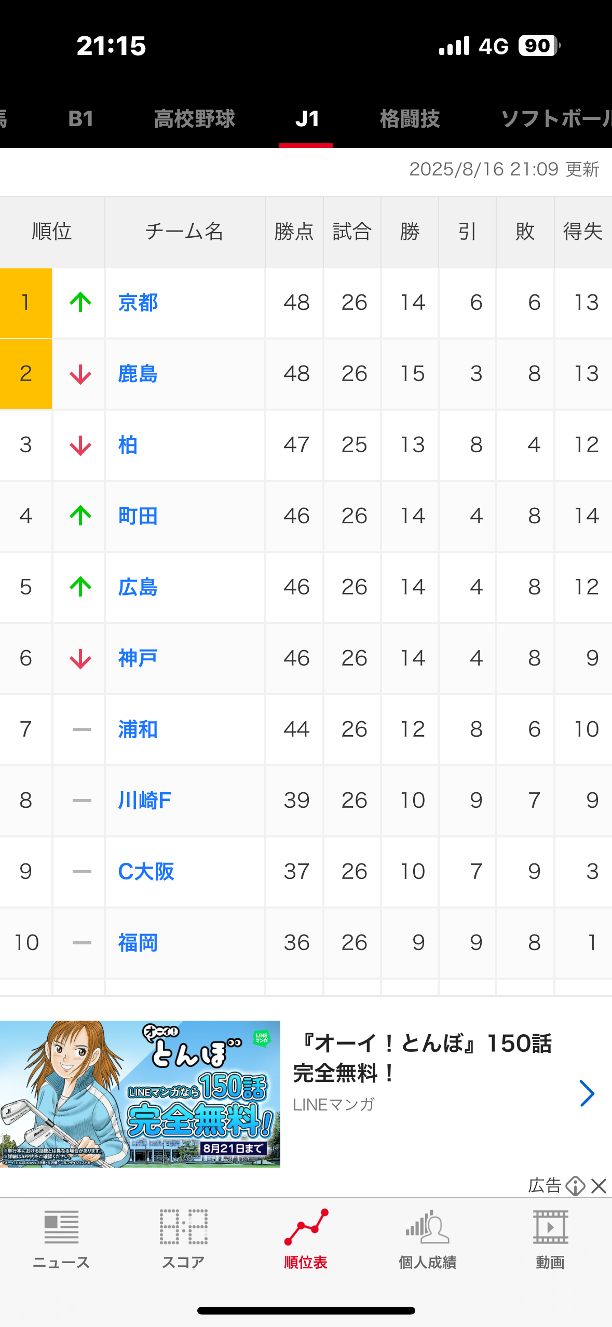Switch to the B1 tab

click(81, 119)
